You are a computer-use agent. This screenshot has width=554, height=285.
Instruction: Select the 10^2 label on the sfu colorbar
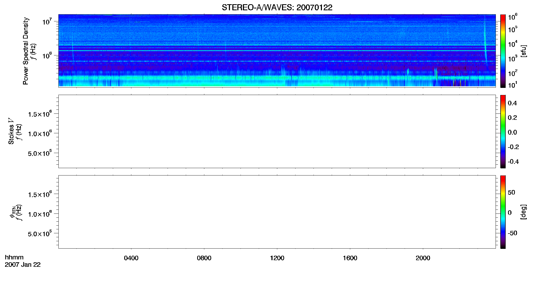(x=513, y=73)
